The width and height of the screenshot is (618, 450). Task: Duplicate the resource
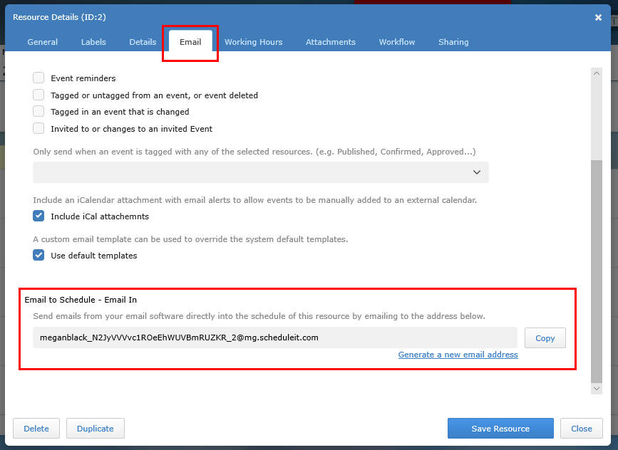pos(95,429)
